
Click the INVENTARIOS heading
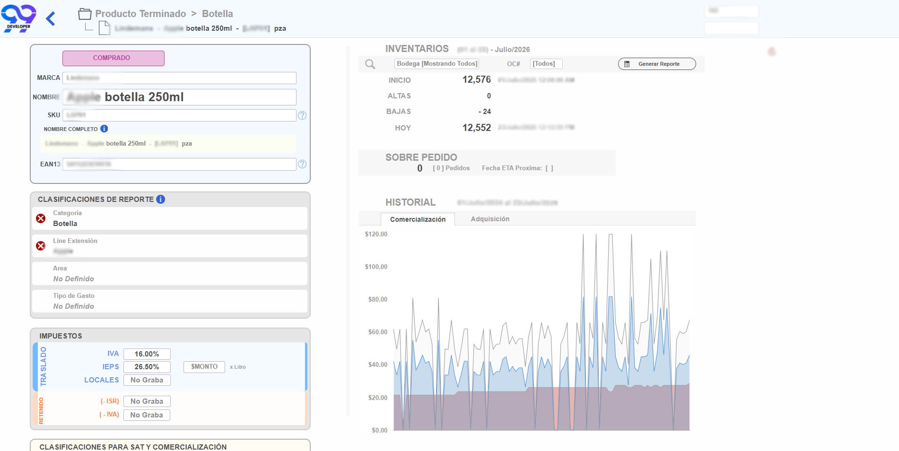(417, 49)
